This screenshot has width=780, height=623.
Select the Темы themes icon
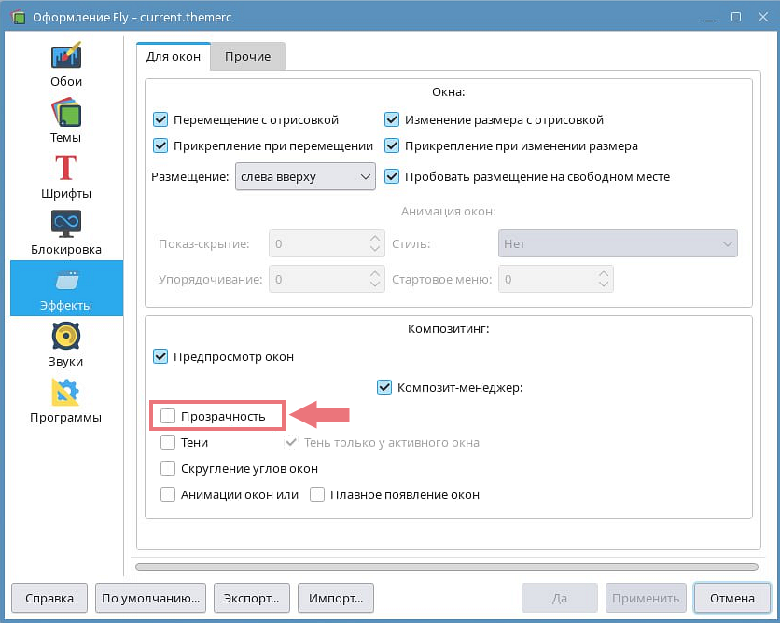66,114
